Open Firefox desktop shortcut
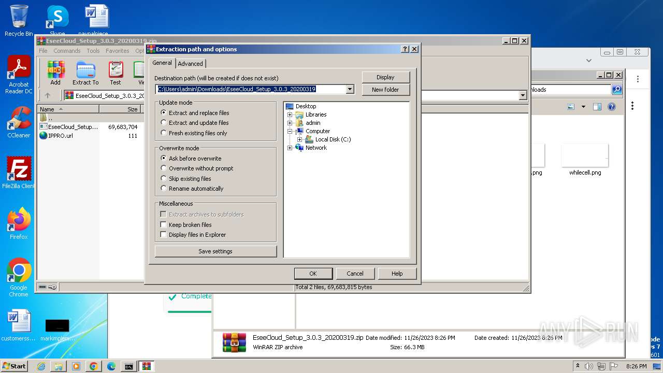 pos(19,223)
